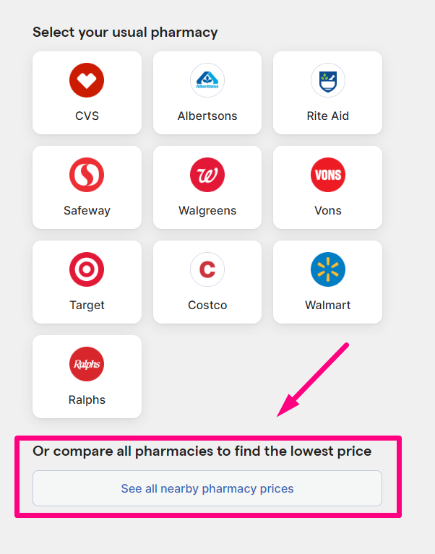Open See all nearby pharmacy prices
This screenshot has height=554, width=435.
point(207,488)
